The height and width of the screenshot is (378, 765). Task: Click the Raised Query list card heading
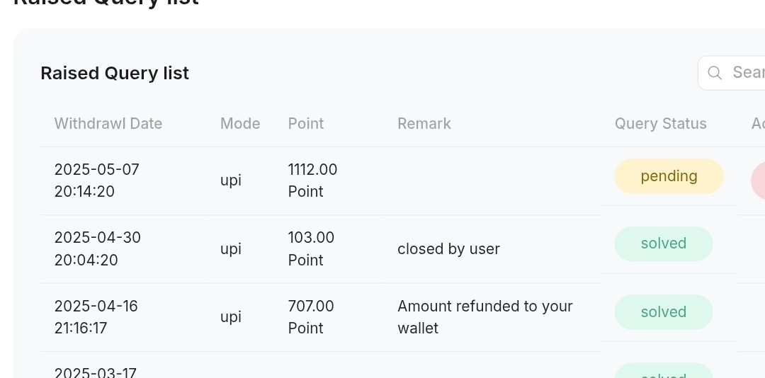[115, 73]
